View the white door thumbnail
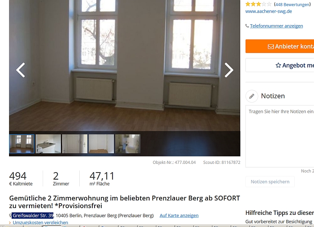 point(75,144)
